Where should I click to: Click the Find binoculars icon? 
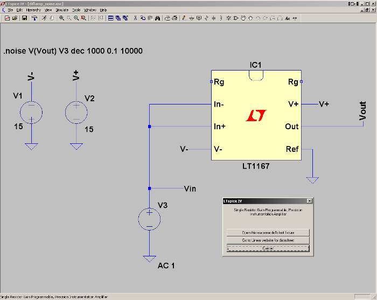[157, 18]
